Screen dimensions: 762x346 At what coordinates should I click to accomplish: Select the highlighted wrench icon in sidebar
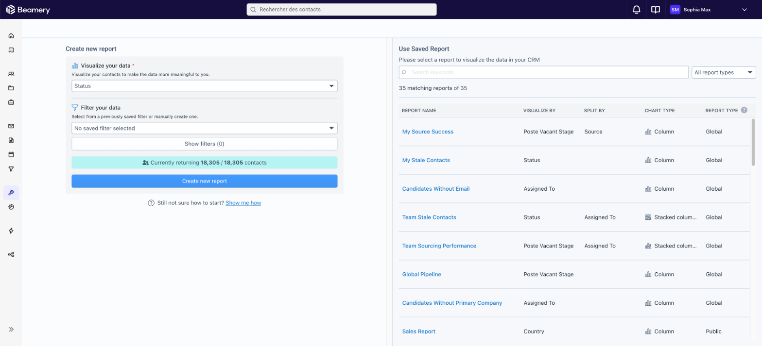11,193
